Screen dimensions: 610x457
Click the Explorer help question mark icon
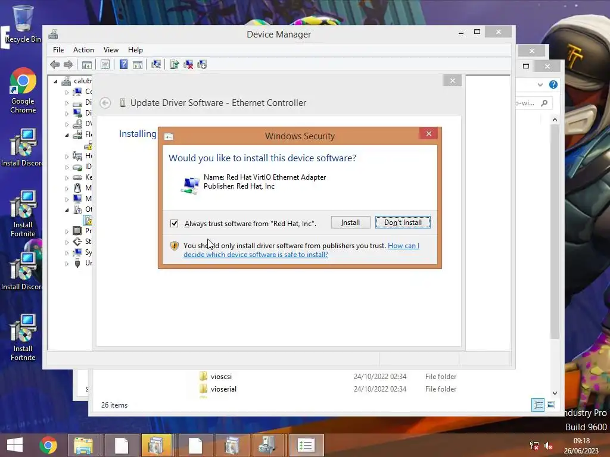click(553, 84)
